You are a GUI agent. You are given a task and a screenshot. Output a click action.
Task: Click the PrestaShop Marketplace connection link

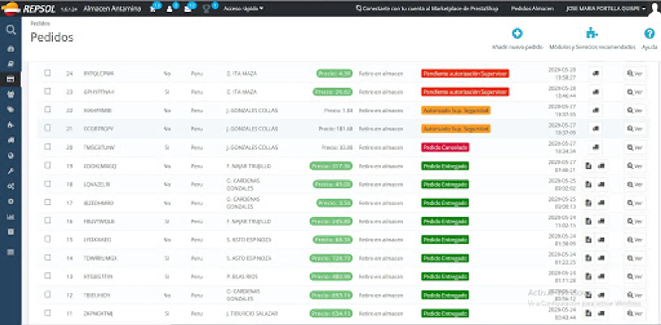[x=427, y=9]
